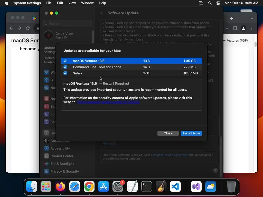This screenshot has height=197, width=263.
Task: Go back from Software Update pane
Action: 101,13
